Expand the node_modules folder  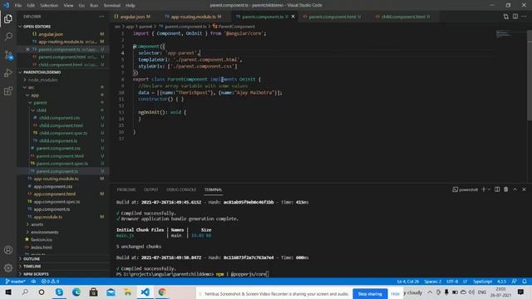(x=42, y=80)
